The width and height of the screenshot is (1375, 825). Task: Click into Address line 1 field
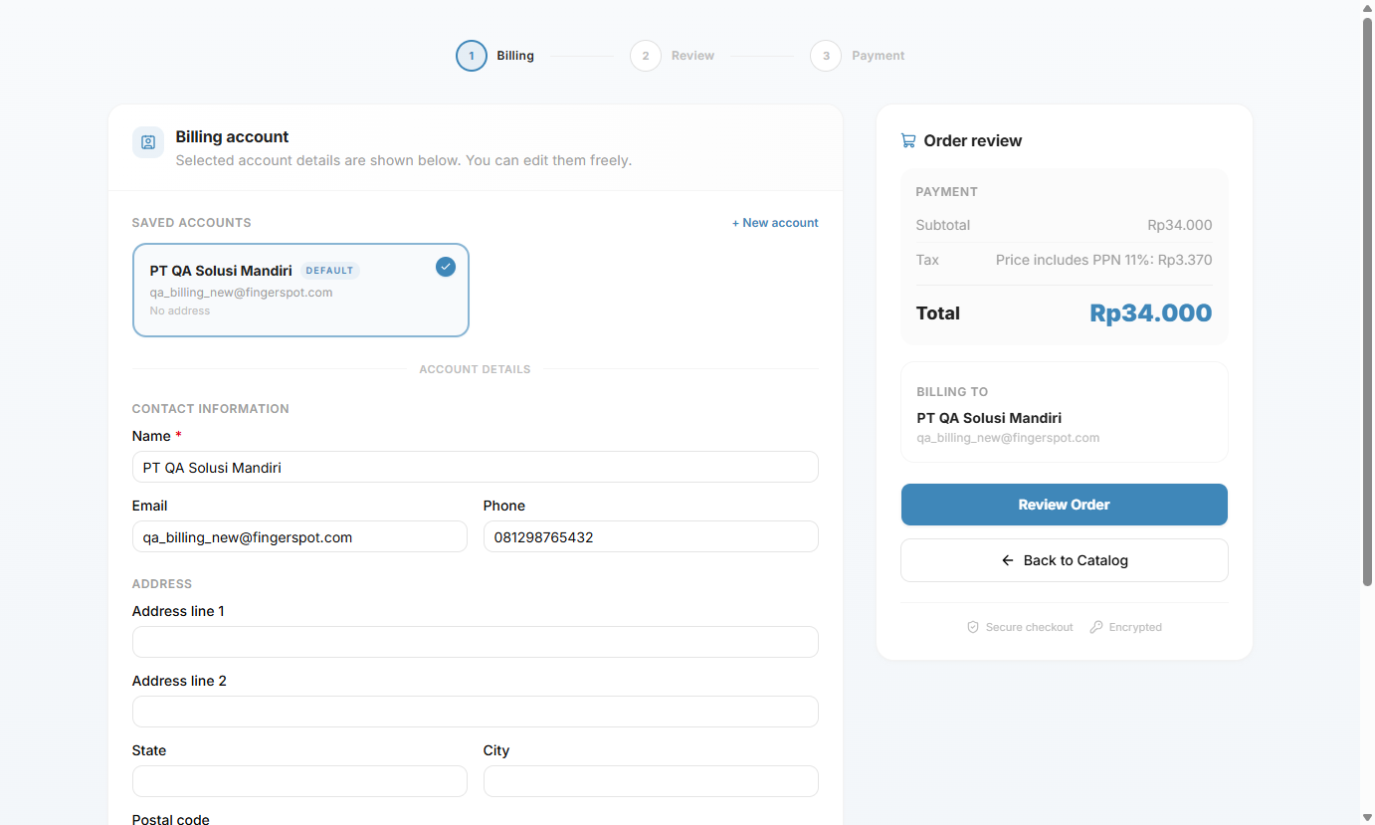[x=476, y=642]
